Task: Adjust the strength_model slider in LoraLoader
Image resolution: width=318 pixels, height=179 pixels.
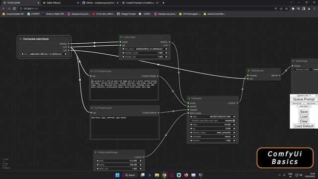Action: 145,53
